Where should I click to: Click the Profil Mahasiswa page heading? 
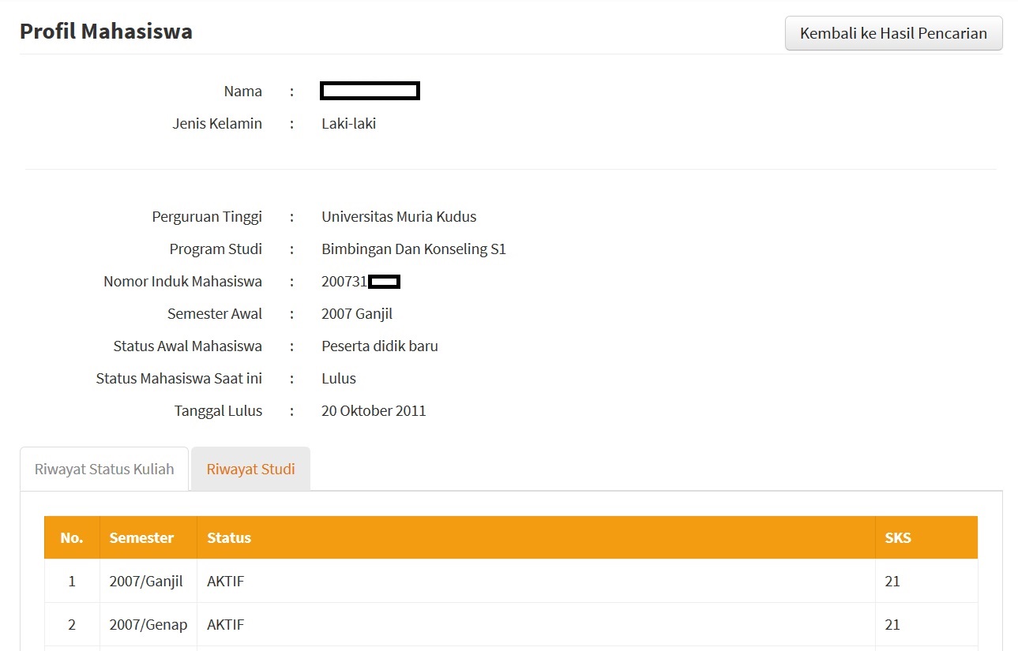pyautogui.click(x=106, y=31)
